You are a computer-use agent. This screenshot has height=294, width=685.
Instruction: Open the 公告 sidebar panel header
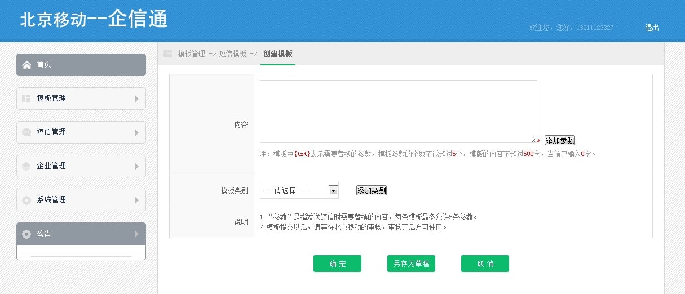(x=81, y=234)
